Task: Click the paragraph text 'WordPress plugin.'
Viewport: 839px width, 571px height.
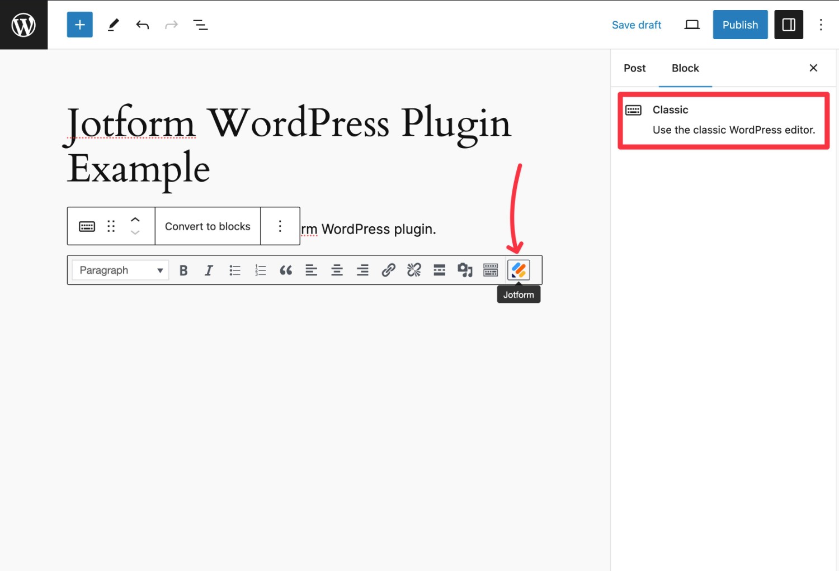Action: point(379,229)
